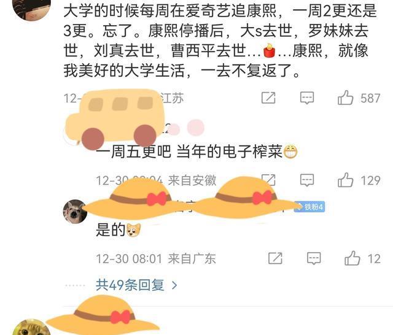Like the 一周五更吧 reply
This screenshot has height=335, width=393.
345,180
